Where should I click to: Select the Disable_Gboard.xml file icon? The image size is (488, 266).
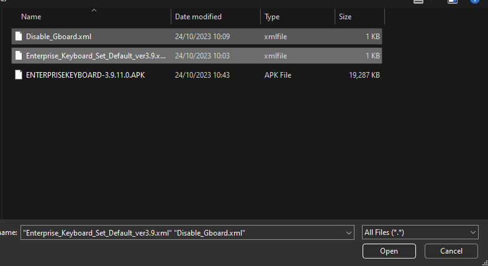pos(19,37)
